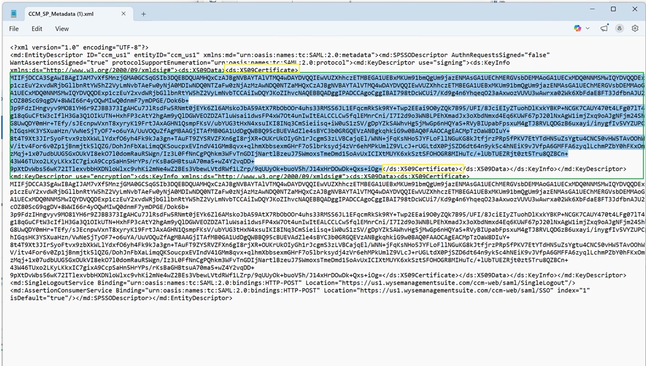
Task: Click 'AuthnRequestsSigned="false"' attribute text
Action: (x=500, y=55)
